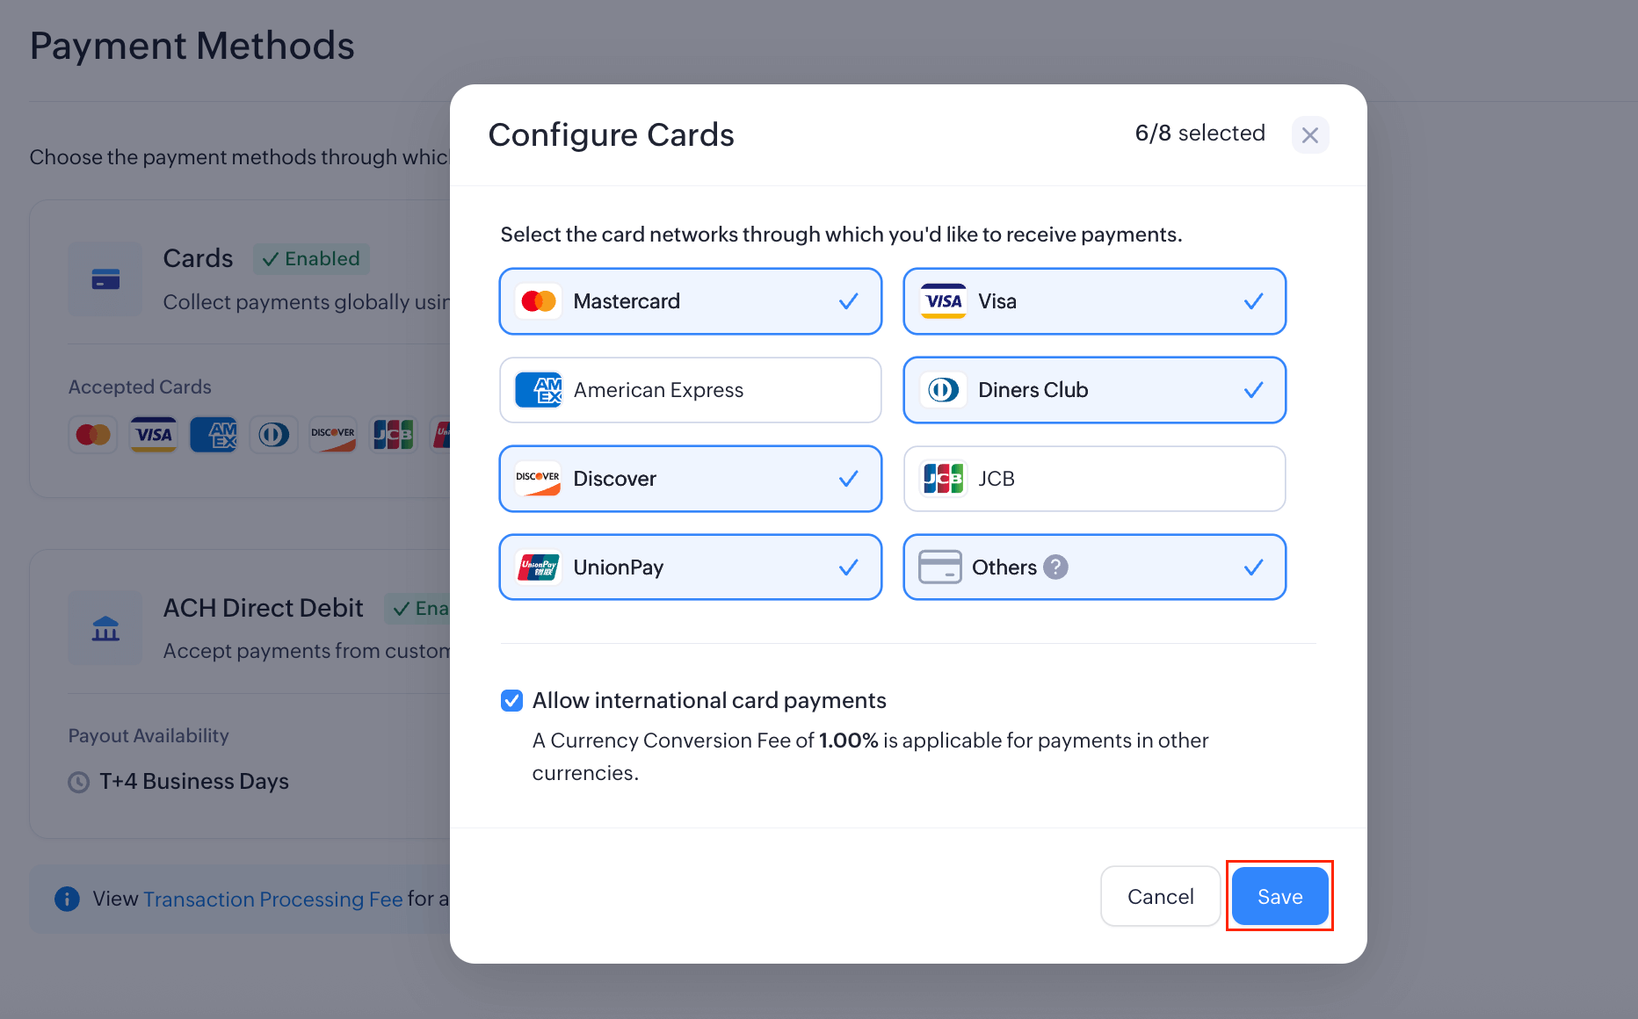Select the Mastercard logo under Accepted Cards
This screenshot has width=1638, height=1019.
tap(92, 434)
